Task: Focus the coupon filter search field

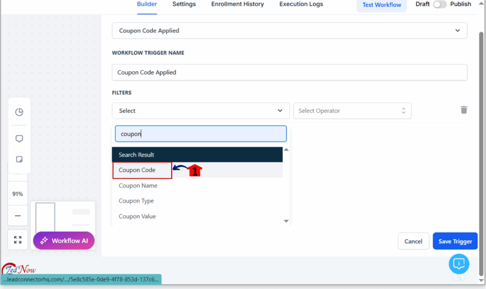Action: click(201, 134)
